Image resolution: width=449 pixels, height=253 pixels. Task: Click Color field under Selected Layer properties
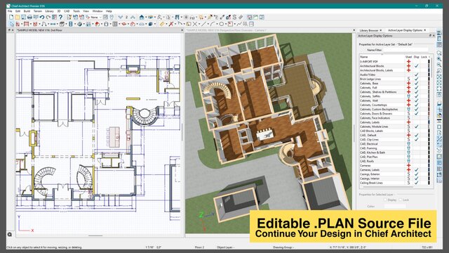coord(395,206)
